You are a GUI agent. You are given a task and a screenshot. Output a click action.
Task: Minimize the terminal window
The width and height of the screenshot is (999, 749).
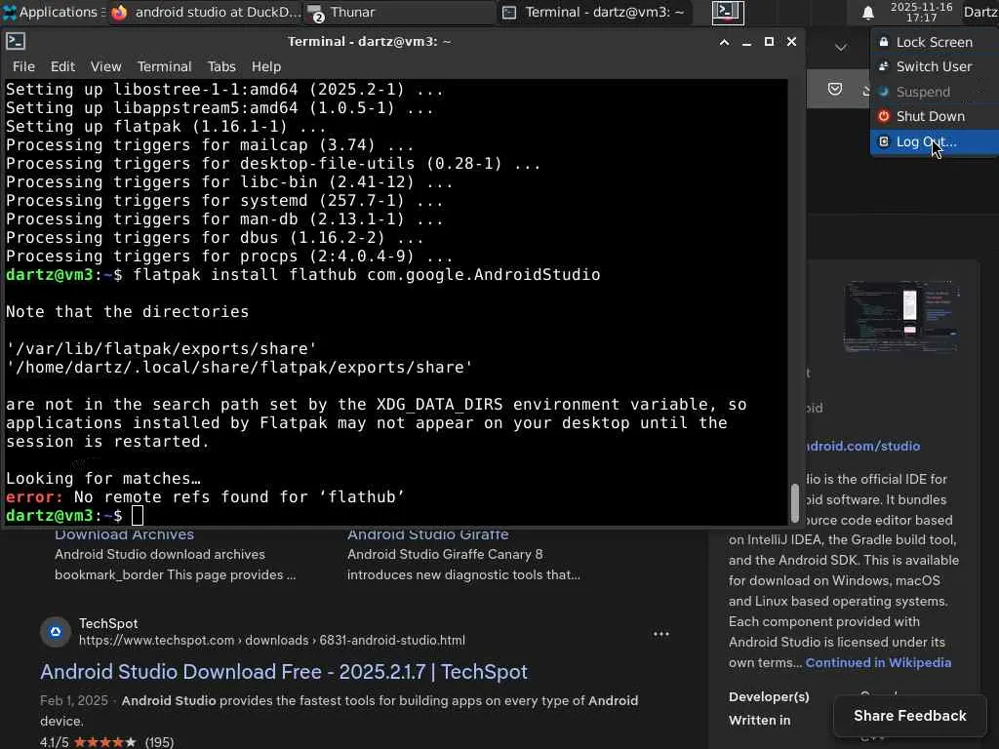coord(746,42)
